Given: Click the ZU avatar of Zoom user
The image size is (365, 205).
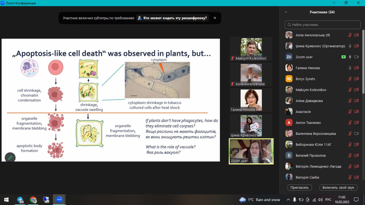Looking at the screenshot, I should click(289, 57).
